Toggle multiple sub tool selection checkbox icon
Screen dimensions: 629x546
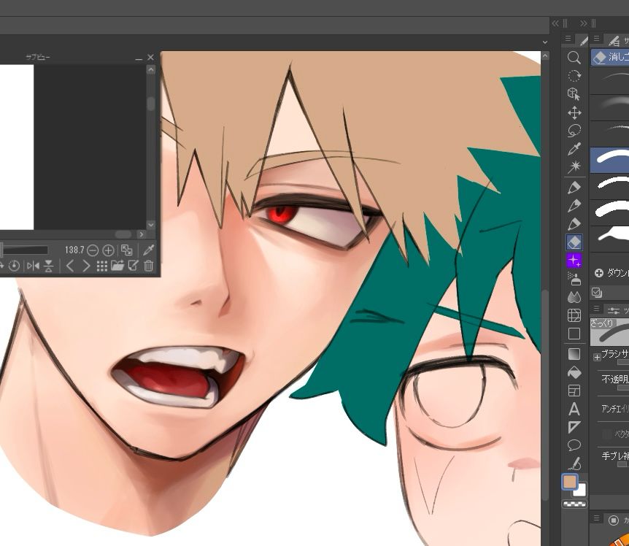tap(596, 293)
